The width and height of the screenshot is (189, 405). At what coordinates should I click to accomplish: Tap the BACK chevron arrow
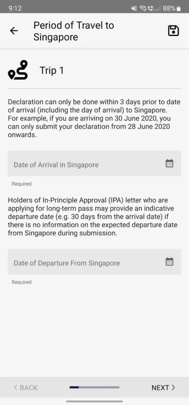click(x=16, y=388)
